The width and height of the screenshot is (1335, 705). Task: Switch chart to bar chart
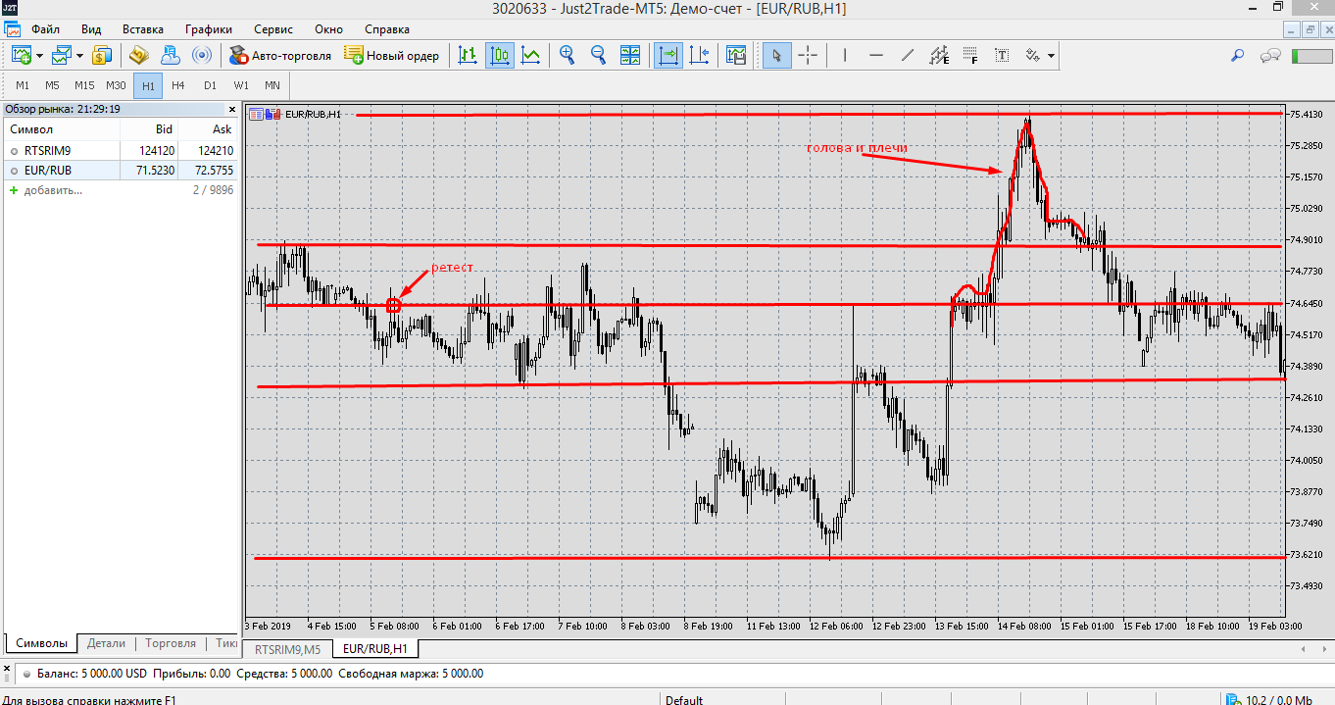click(469, 55)
